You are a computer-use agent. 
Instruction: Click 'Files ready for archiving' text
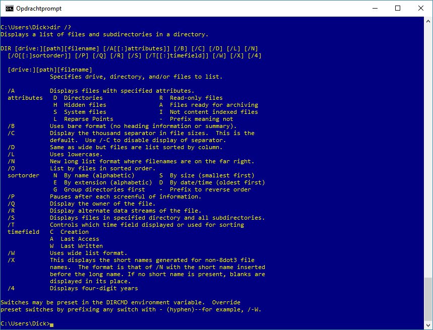214,105
